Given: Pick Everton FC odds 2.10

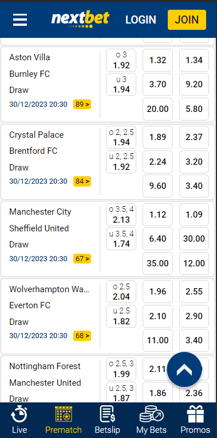Looking at the screenshot, I should tap(157, 316).
